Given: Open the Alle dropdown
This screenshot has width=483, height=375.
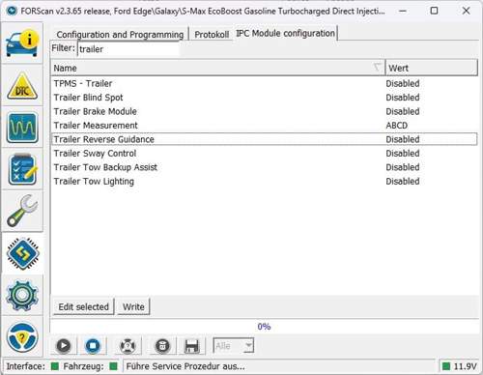Looking at the screenshot, I should coord(234,346).
